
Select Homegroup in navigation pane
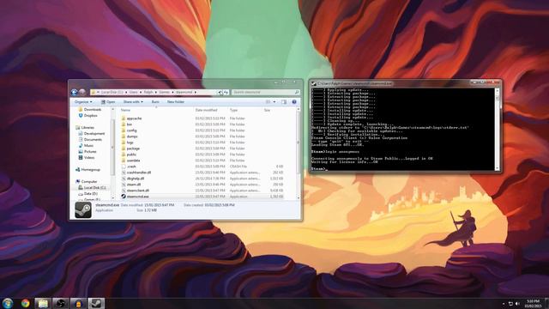(x=87, y=170)
